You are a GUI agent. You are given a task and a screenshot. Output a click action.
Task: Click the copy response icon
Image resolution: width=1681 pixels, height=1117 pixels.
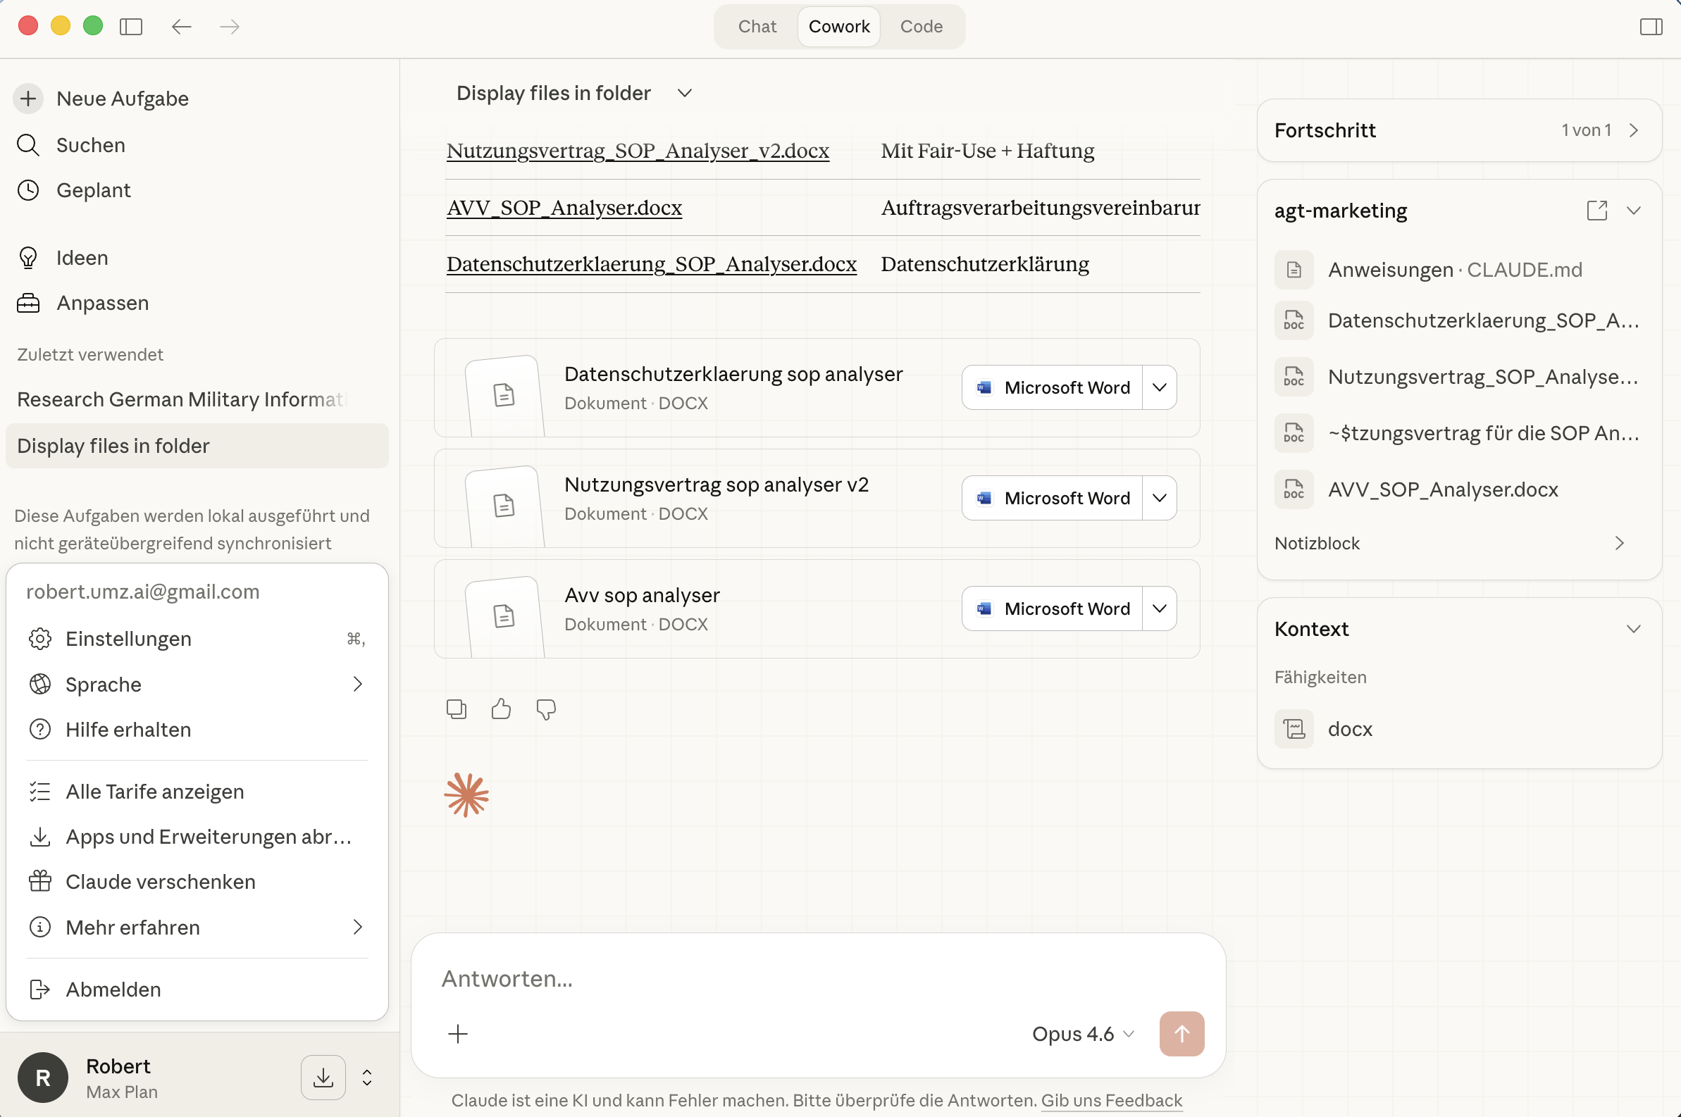click(x=456, y=709)
